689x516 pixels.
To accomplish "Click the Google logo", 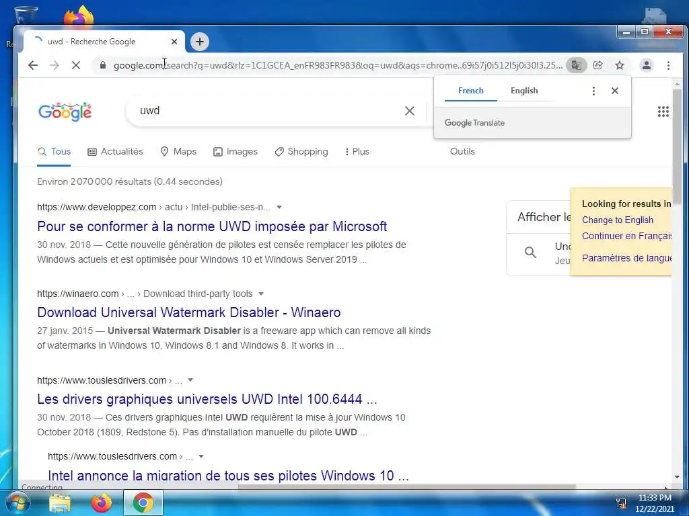I will pyautogui.click(x=65, y=112).
